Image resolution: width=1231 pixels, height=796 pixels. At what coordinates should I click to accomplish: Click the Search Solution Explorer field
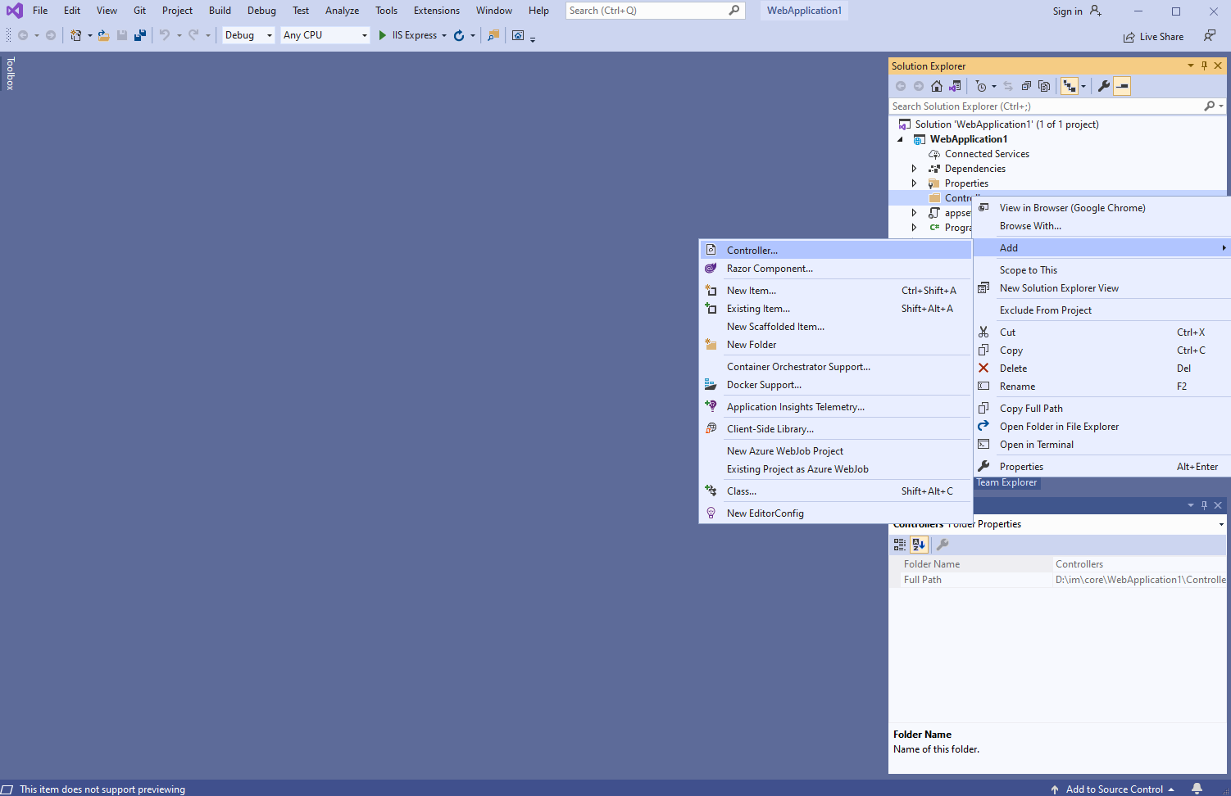point(1046,106)
